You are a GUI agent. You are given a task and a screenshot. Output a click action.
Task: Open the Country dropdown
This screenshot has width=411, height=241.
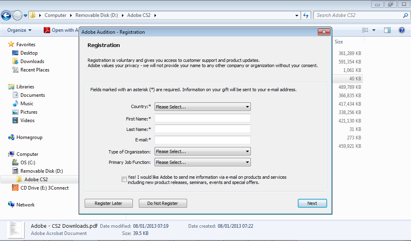(x=202, y=107)
